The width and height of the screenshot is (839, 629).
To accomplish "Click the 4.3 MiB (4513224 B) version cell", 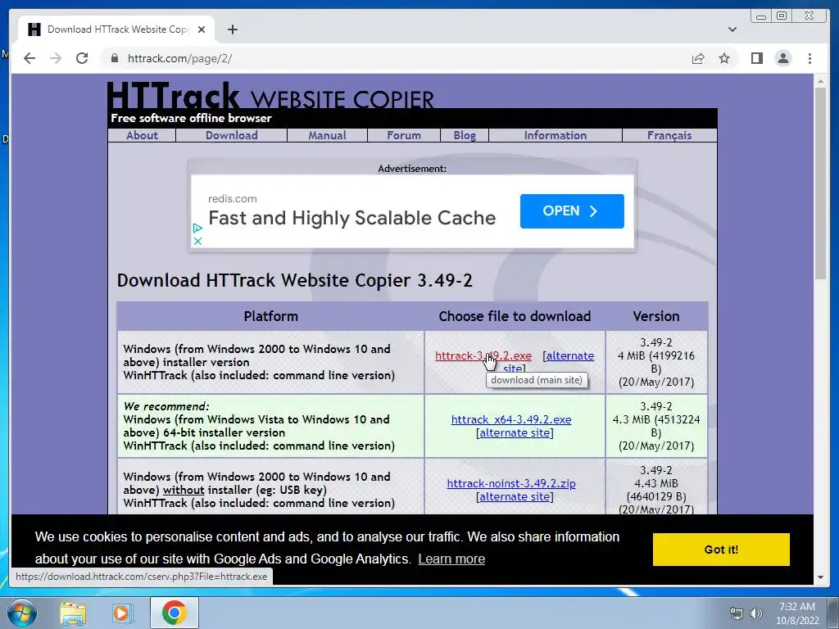I will tap(656, 426).
